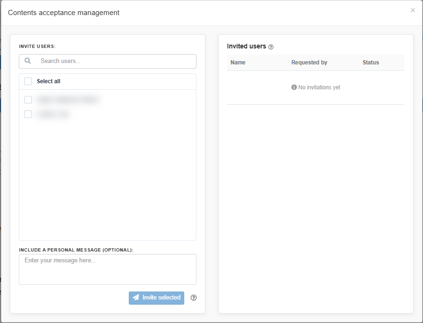
Task: Check the second blurred user checkbox
Action: point(28,114)
